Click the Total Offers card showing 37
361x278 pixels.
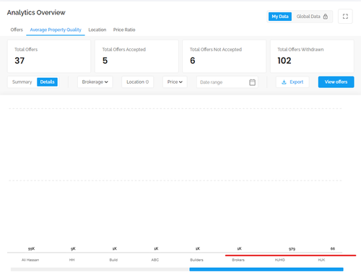tap(49, 56)
